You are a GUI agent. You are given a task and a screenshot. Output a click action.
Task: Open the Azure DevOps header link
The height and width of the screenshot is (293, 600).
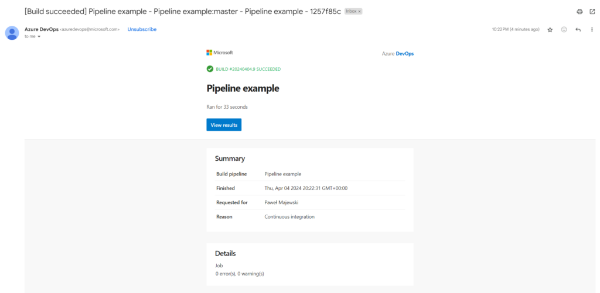pyautogui.click(x=398, y=53)
